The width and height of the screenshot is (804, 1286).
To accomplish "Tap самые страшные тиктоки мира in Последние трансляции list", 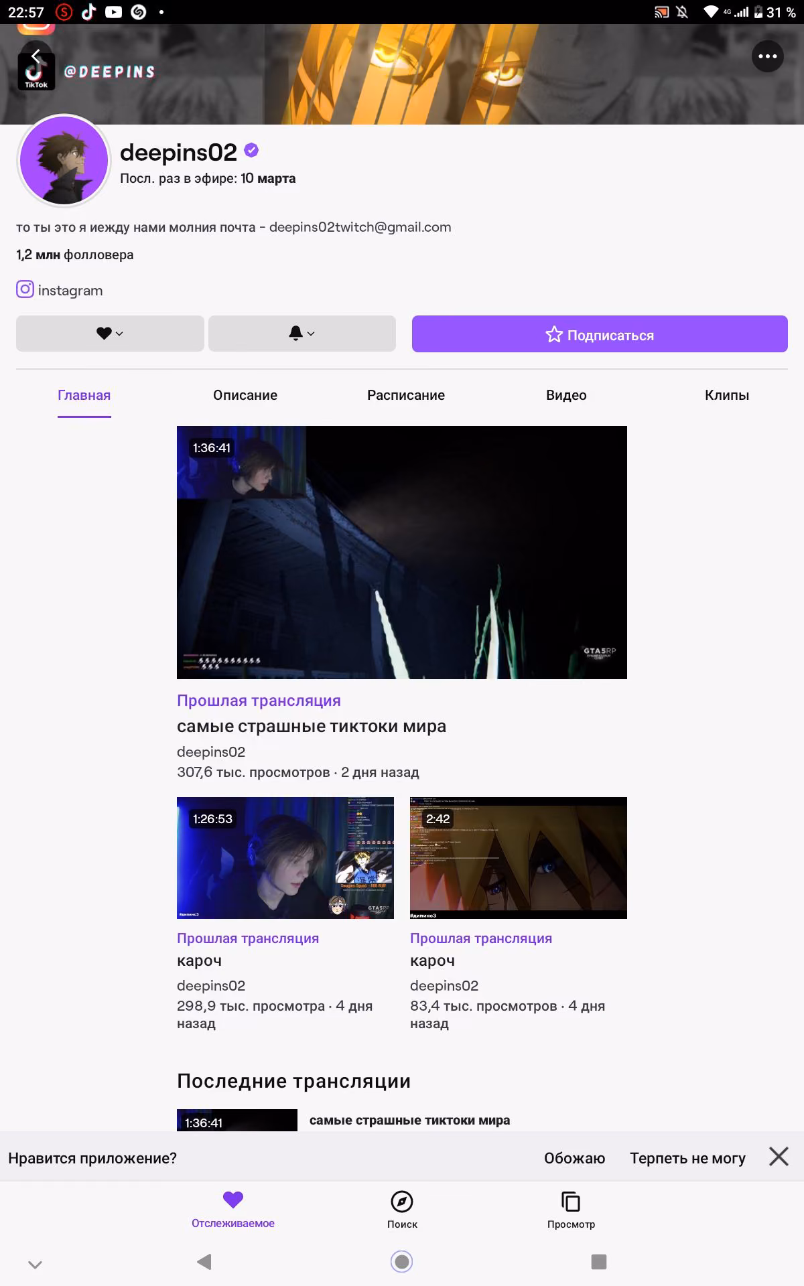I will coord(409,1120).
